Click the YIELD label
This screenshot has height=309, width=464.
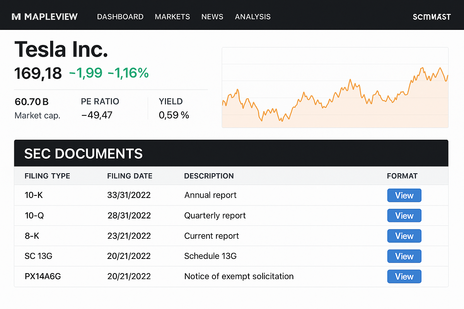171,101
